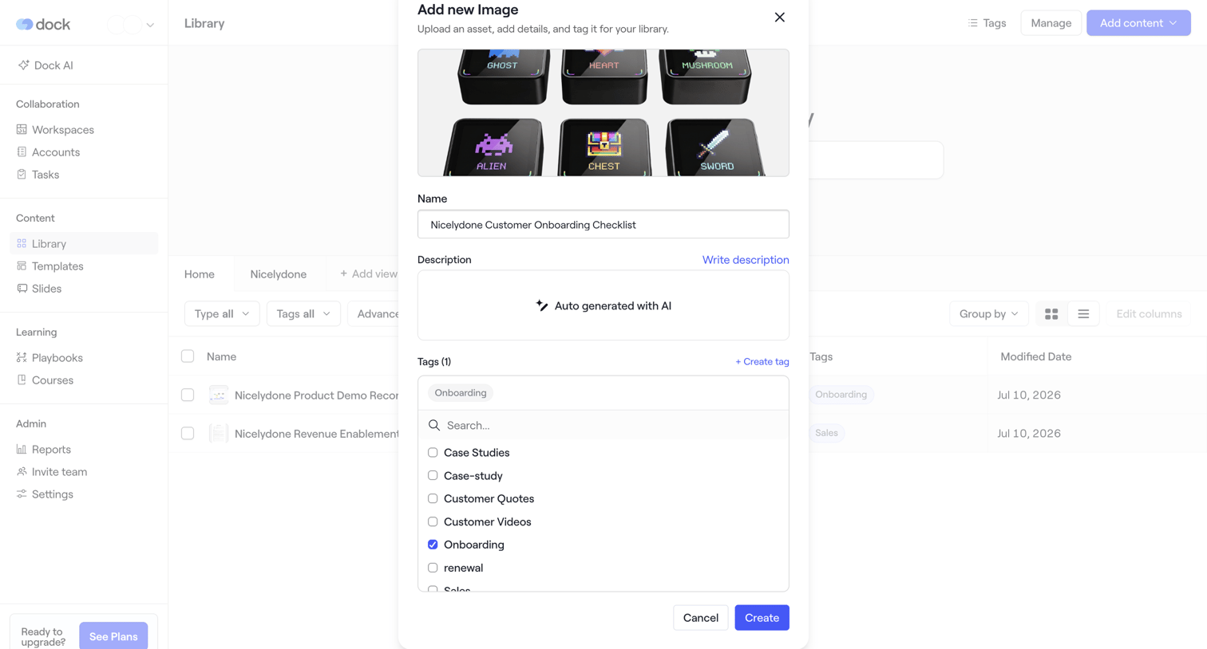
Task: Check the Case Studies tag
Action: pyautogui.click(x=433, y=452)
